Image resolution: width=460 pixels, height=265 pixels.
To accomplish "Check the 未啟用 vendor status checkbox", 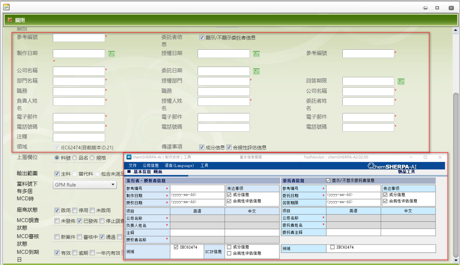I will click(92, 211).
